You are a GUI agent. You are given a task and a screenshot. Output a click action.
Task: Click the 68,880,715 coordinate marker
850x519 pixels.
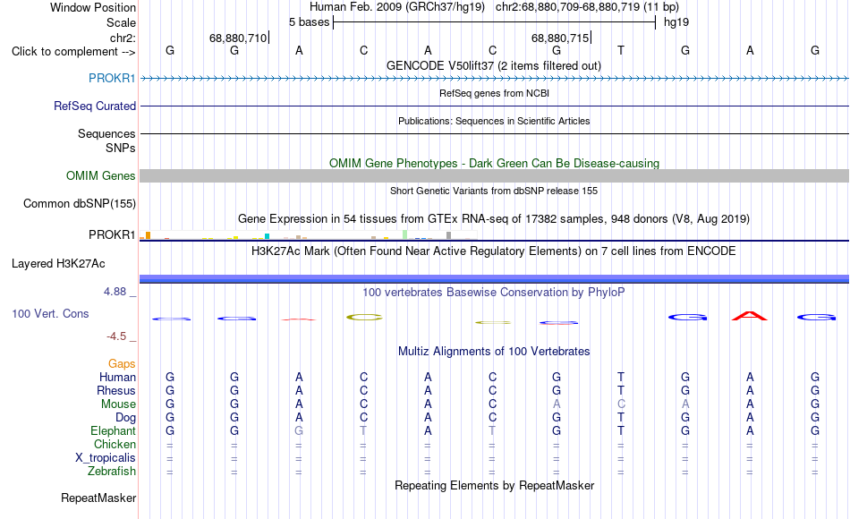coord(560,38)
